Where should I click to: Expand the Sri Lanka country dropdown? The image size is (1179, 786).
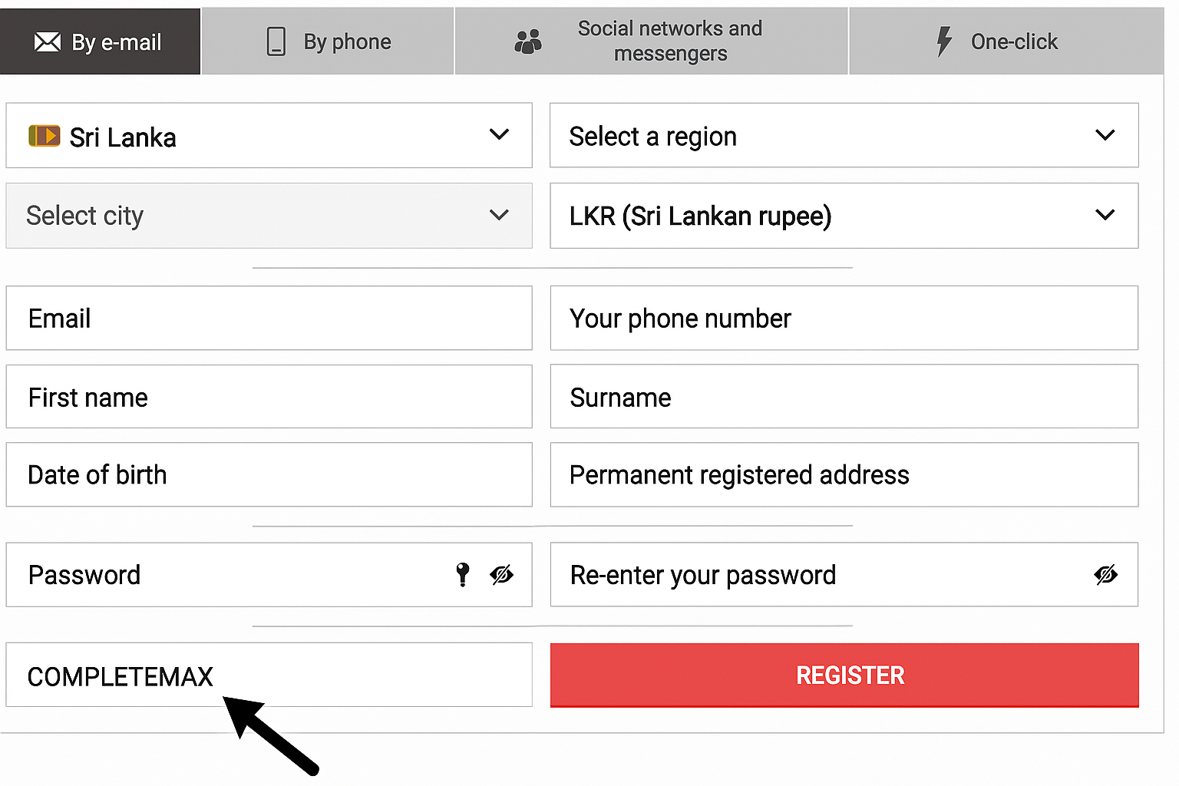[499, 135]
